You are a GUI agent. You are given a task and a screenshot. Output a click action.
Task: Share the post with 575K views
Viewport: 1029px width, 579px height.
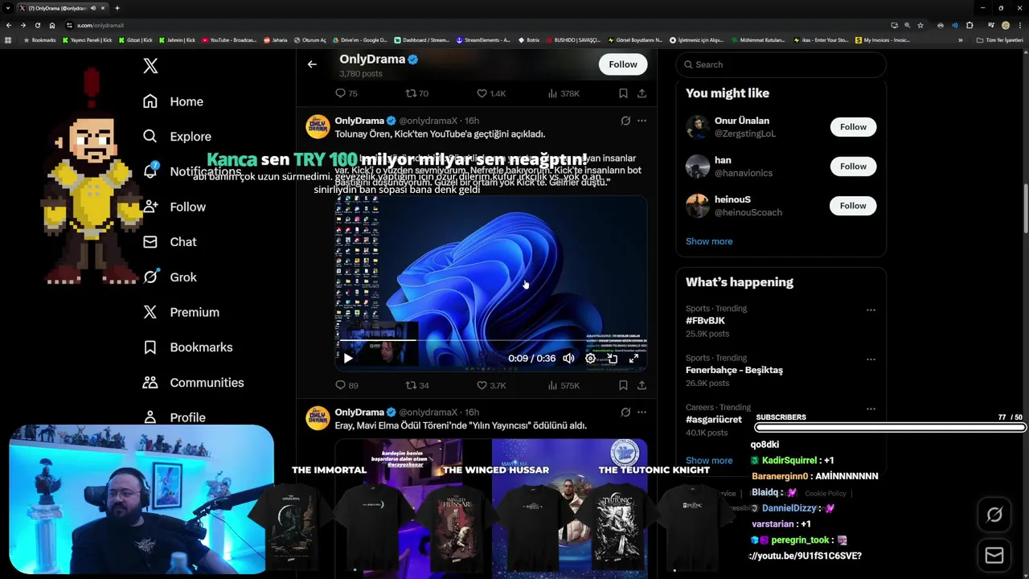[642, 385]
